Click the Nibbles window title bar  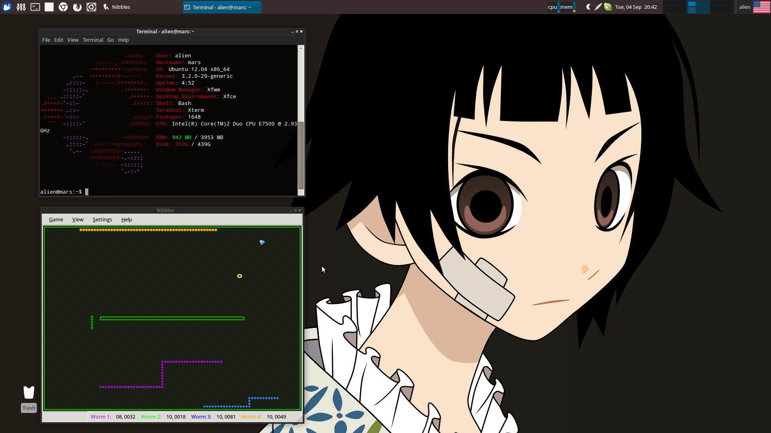pyautogui.click(x=165, y=210)
